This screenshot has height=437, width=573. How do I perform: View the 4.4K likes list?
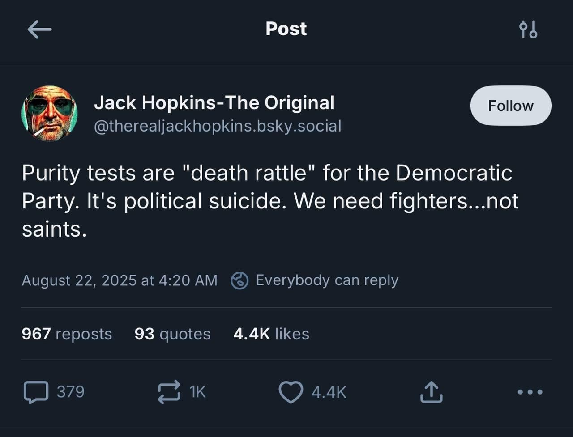point(271,334)
